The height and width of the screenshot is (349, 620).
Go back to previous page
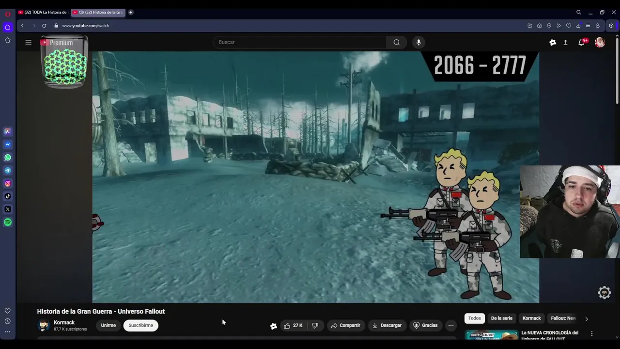click(x=22, y=26)
